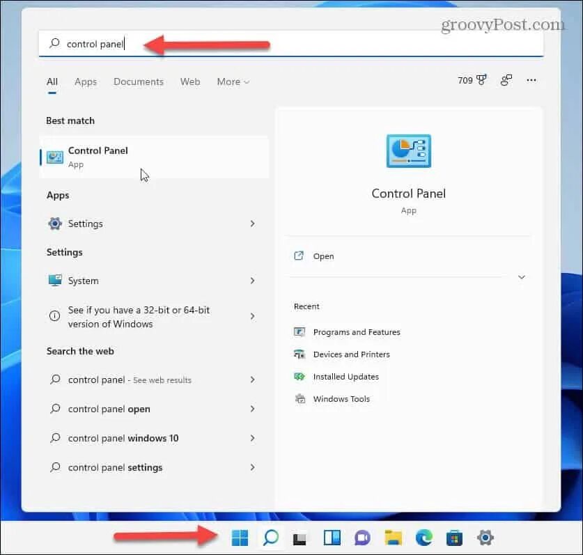Expand the Settings app result chevron
The width and height of the screenshot is (583, 555).
pos(252,224)
